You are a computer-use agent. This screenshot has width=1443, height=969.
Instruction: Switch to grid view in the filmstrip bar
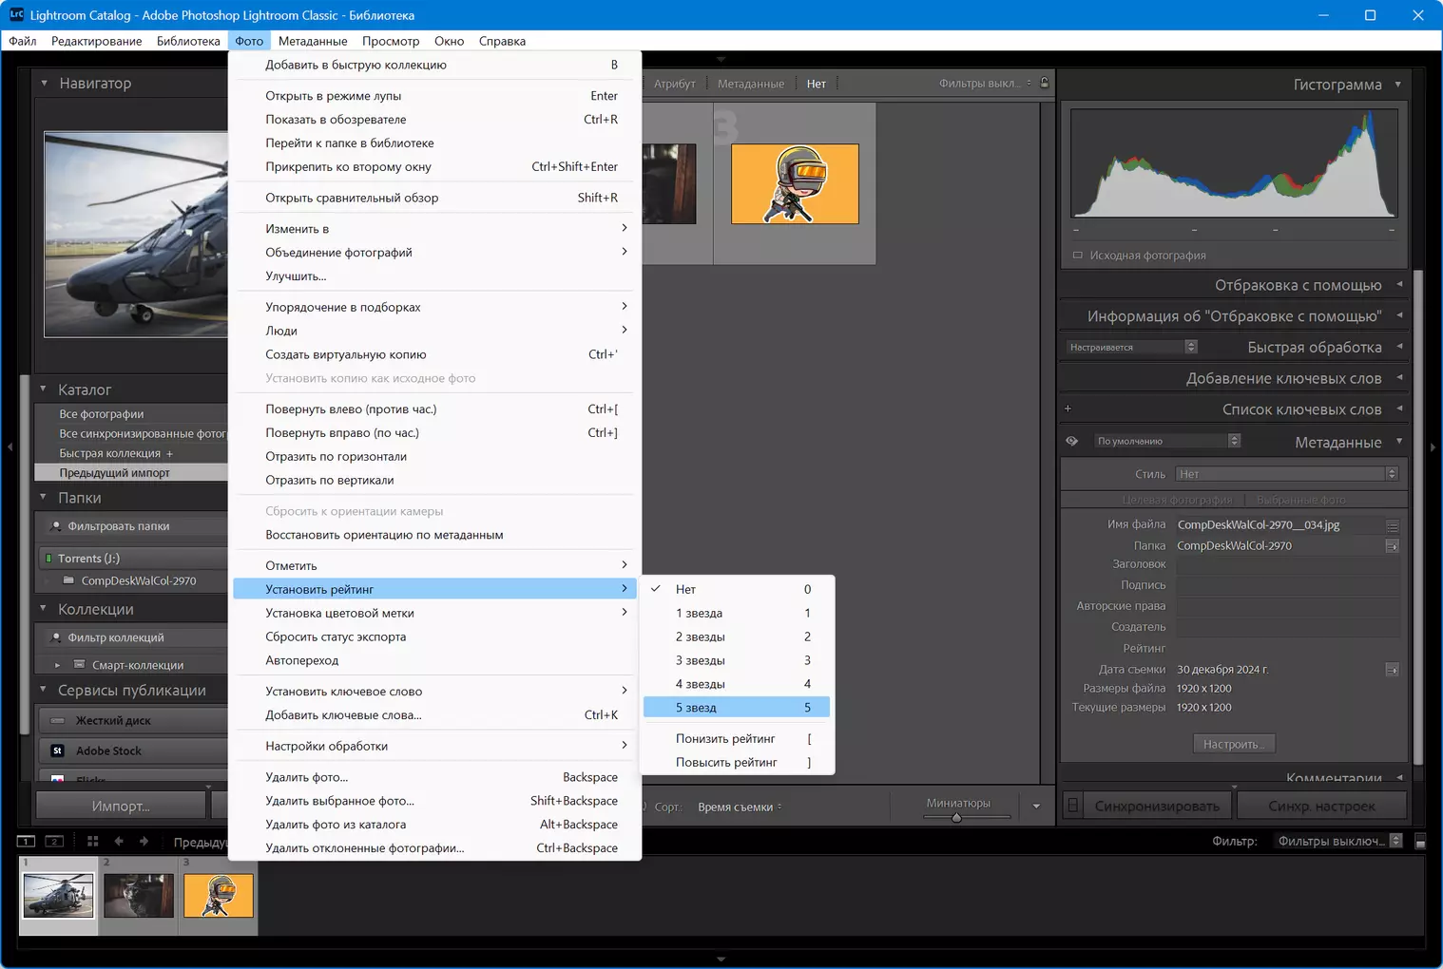(x=92, y=841)
